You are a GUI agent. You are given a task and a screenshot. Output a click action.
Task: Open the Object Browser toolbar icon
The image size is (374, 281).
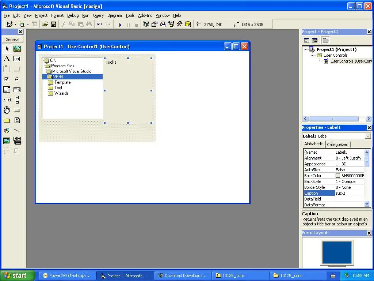(x=171, y=25)
